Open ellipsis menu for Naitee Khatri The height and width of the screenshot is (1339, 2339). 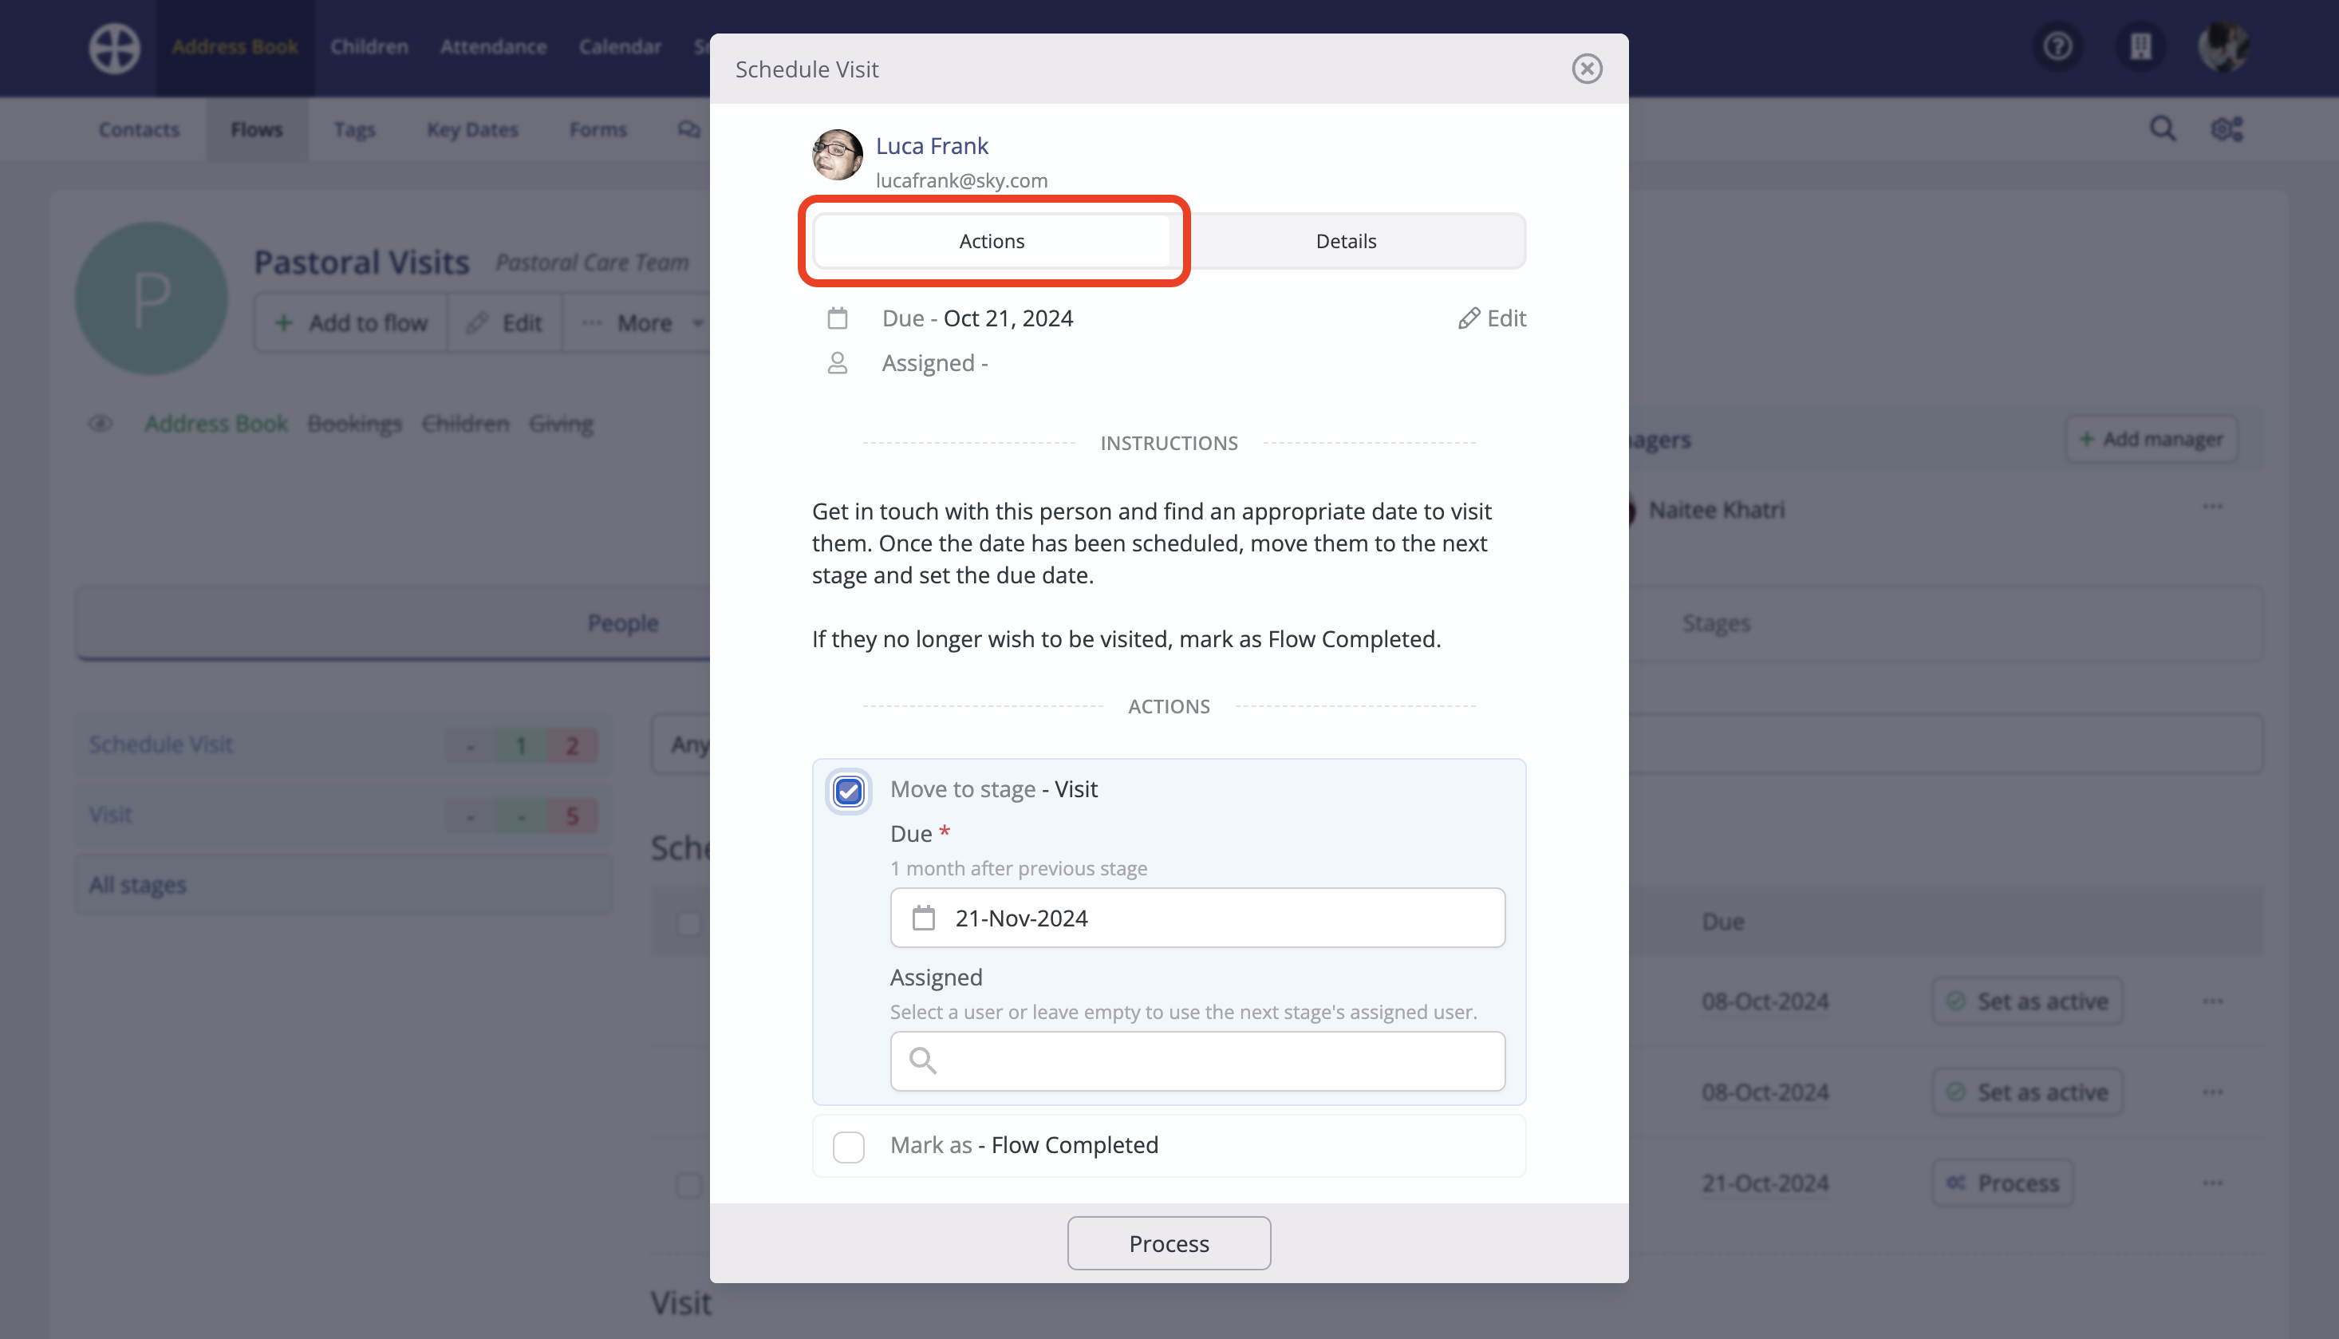pos(2212,508)
